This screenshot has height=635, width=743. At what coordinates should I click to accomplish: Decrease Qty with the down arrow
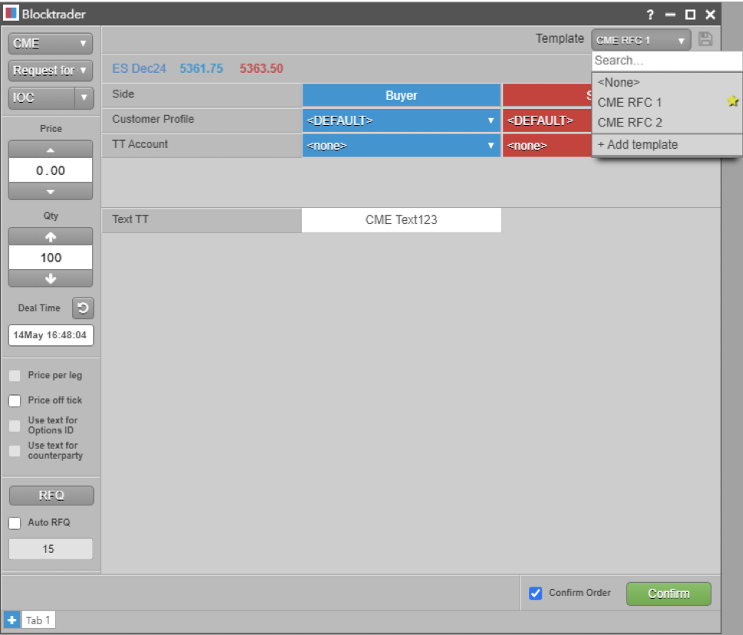click(51, 278)
